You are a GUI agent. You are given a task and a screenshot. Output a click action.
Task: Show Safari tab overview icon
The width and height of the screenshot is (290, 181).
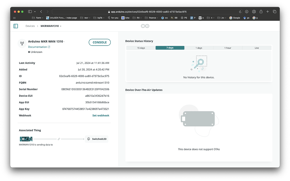pos(274,12)
